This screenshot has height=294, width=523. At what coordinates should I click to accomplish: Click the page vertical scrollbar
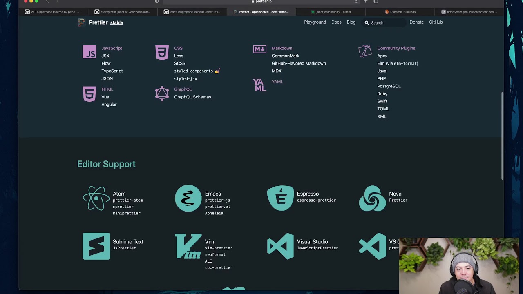[502, 135]
